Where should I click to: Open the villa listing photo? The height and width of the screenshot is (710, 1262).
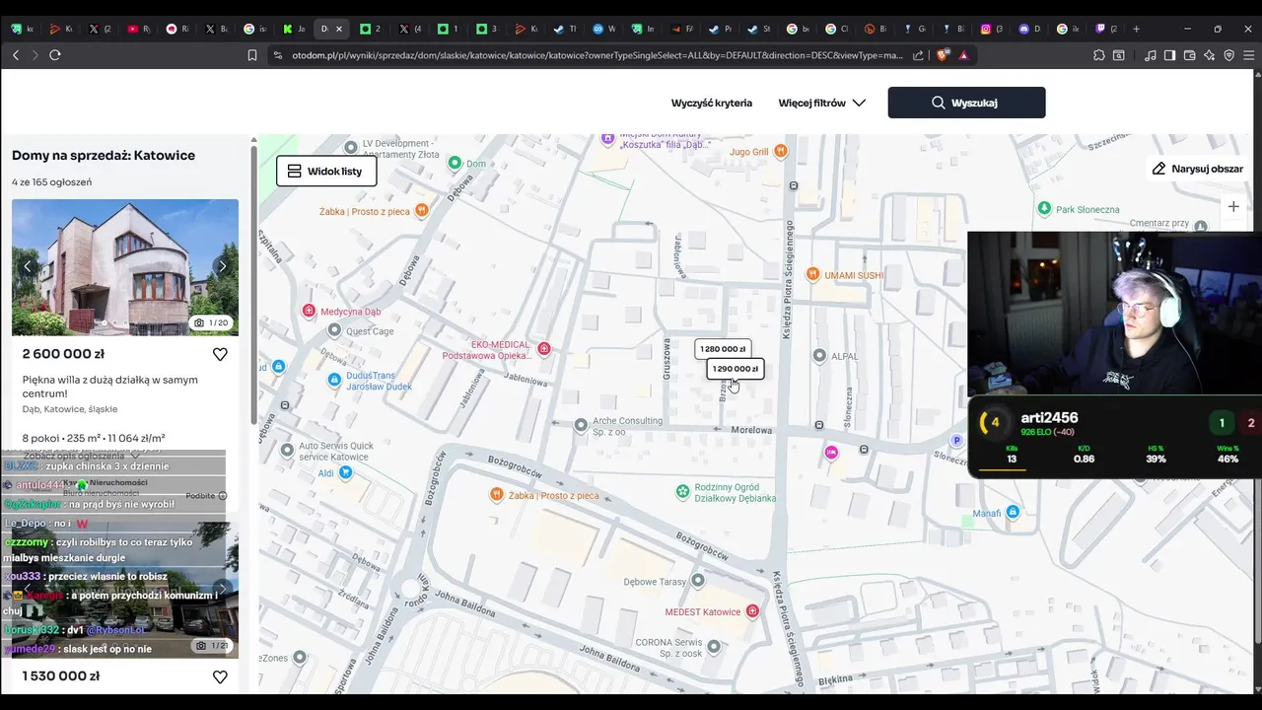(x=125, y=267)
